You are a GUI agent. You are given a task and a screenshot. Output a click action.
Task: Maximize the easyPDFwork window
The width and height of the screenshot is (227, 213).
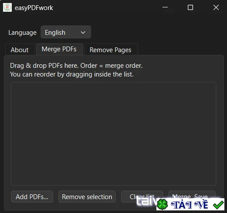[x=190, y=7]
